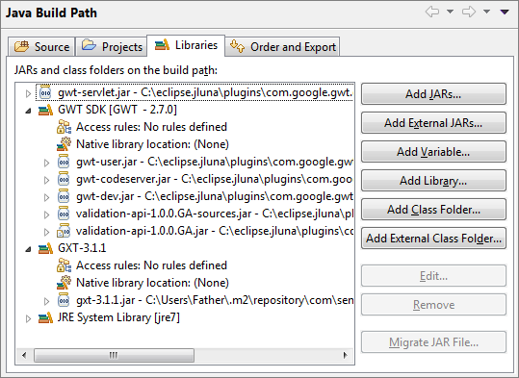The height and width of the screenshot is (378, 519).
Task: Open the view menu dark triangle
Action: 505,13
